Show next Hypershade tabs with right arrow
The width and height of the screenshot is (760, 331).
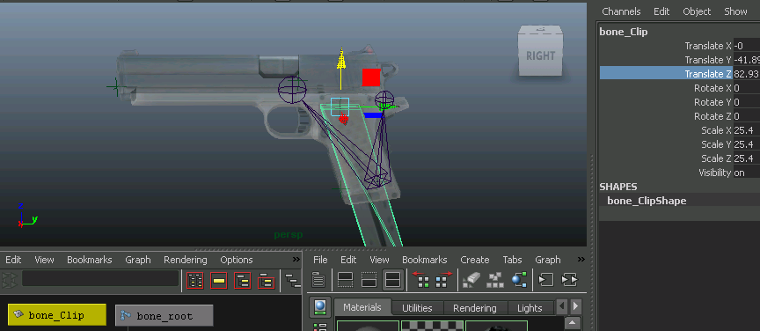(x=575, y=306)
